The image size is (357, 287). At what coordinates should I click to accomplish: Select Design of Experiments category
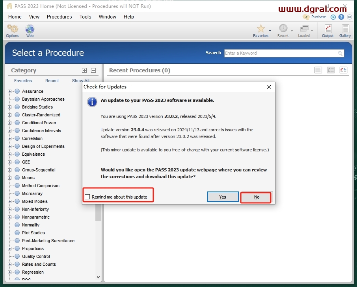[43, 146]
